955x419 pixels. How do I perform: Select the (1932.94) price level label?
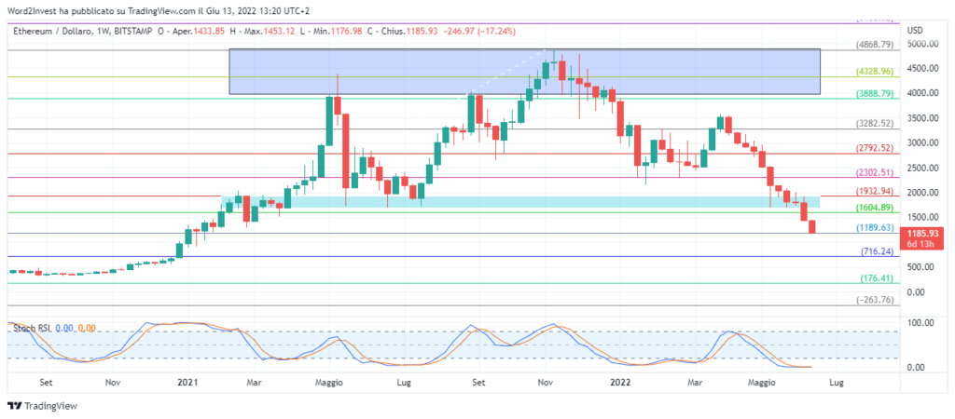tap(876, 191)
